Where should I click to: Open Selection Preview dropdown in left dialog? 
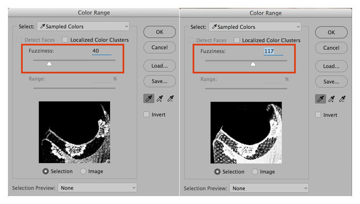pyautogui.click(x=97, y=188)
